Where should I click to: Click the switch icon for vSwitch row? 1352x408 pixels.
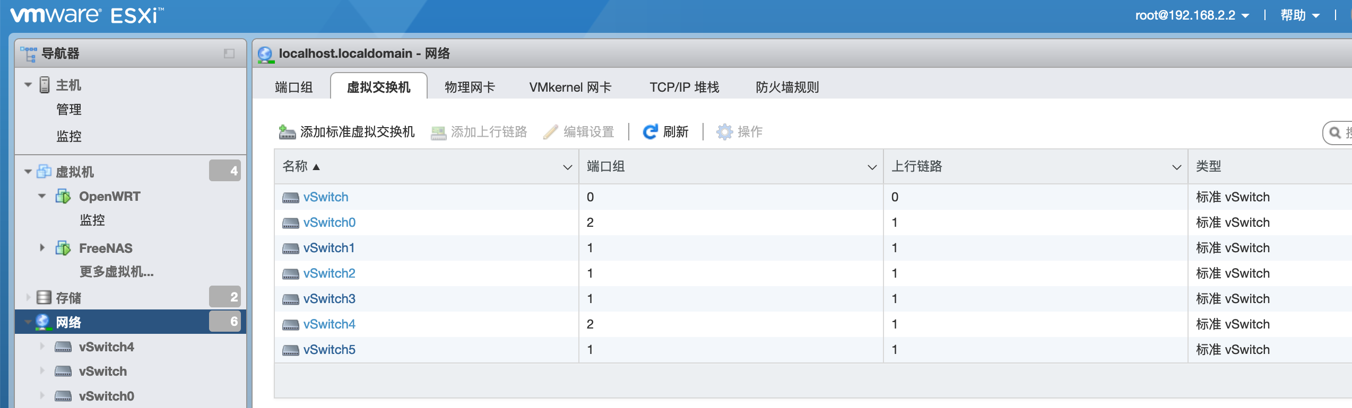(291, 198)
